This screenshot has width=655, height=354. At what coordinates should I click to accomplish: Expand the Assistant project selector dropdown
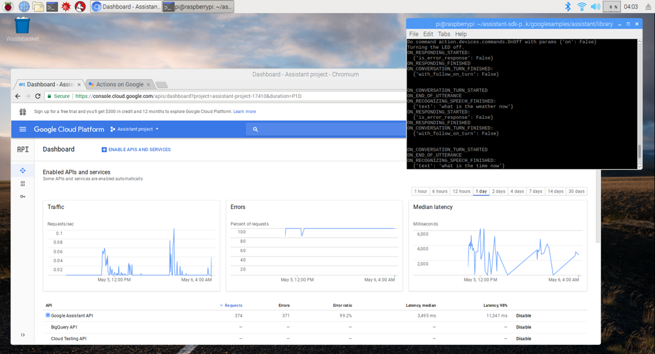(134, 129)
